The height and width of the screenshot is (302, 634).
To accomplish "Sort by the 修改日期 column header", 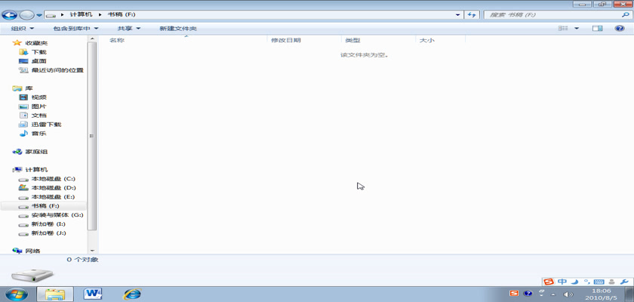I will click(x=285, y=40).
